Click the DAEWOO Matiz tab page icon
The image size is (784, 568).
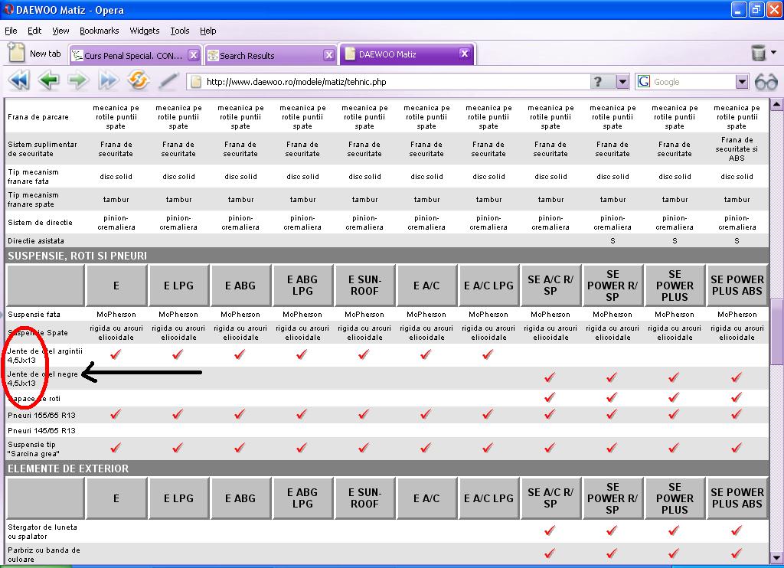(x=350, y=54)
